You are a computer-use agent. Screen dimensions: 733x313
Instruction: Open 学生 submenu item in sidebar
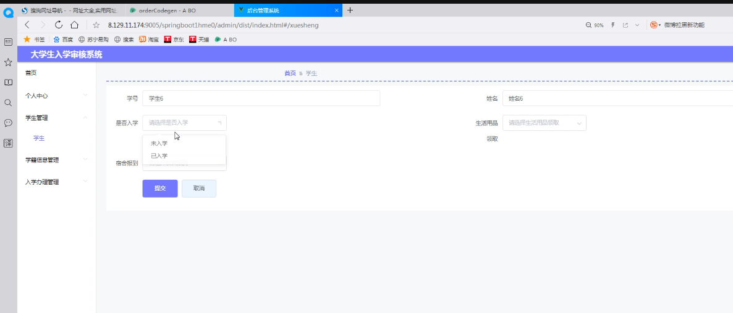tap(40, 138)
